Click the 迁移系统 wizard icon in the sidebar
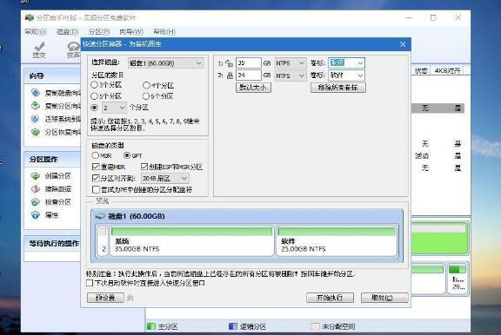Screen dimensions: 501x335 (35, 119)
